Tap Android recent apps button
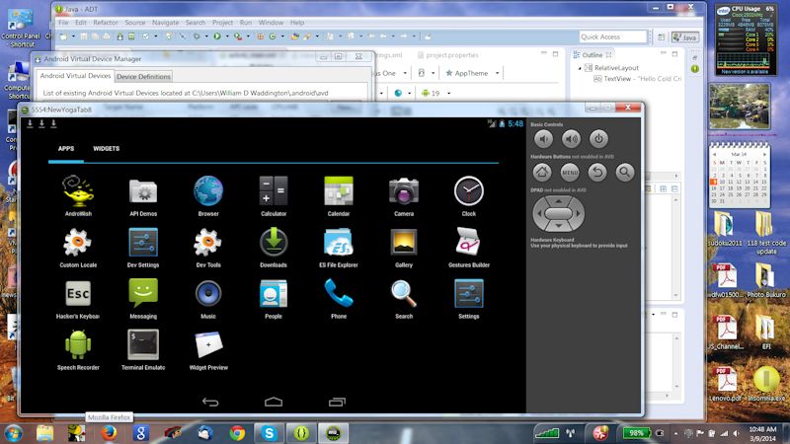Viewport: 790px width, 444px height. 337,402
